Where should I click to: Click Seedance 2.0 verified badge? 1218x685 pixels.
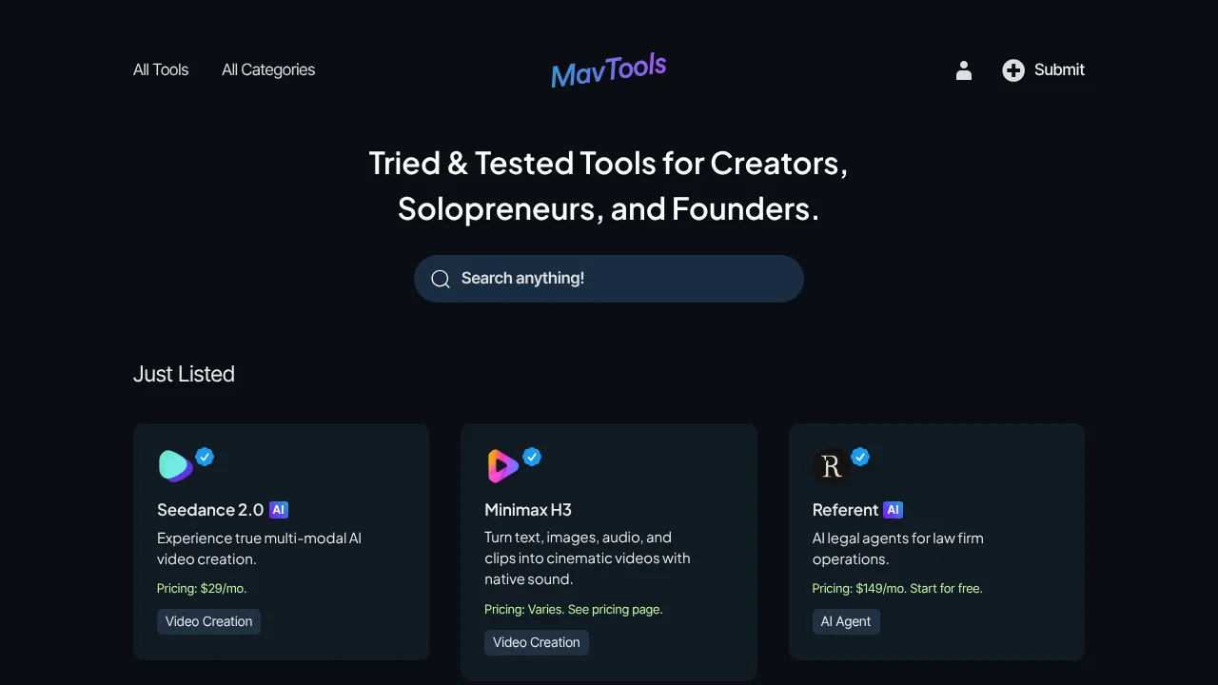click(x=205, y=457)
